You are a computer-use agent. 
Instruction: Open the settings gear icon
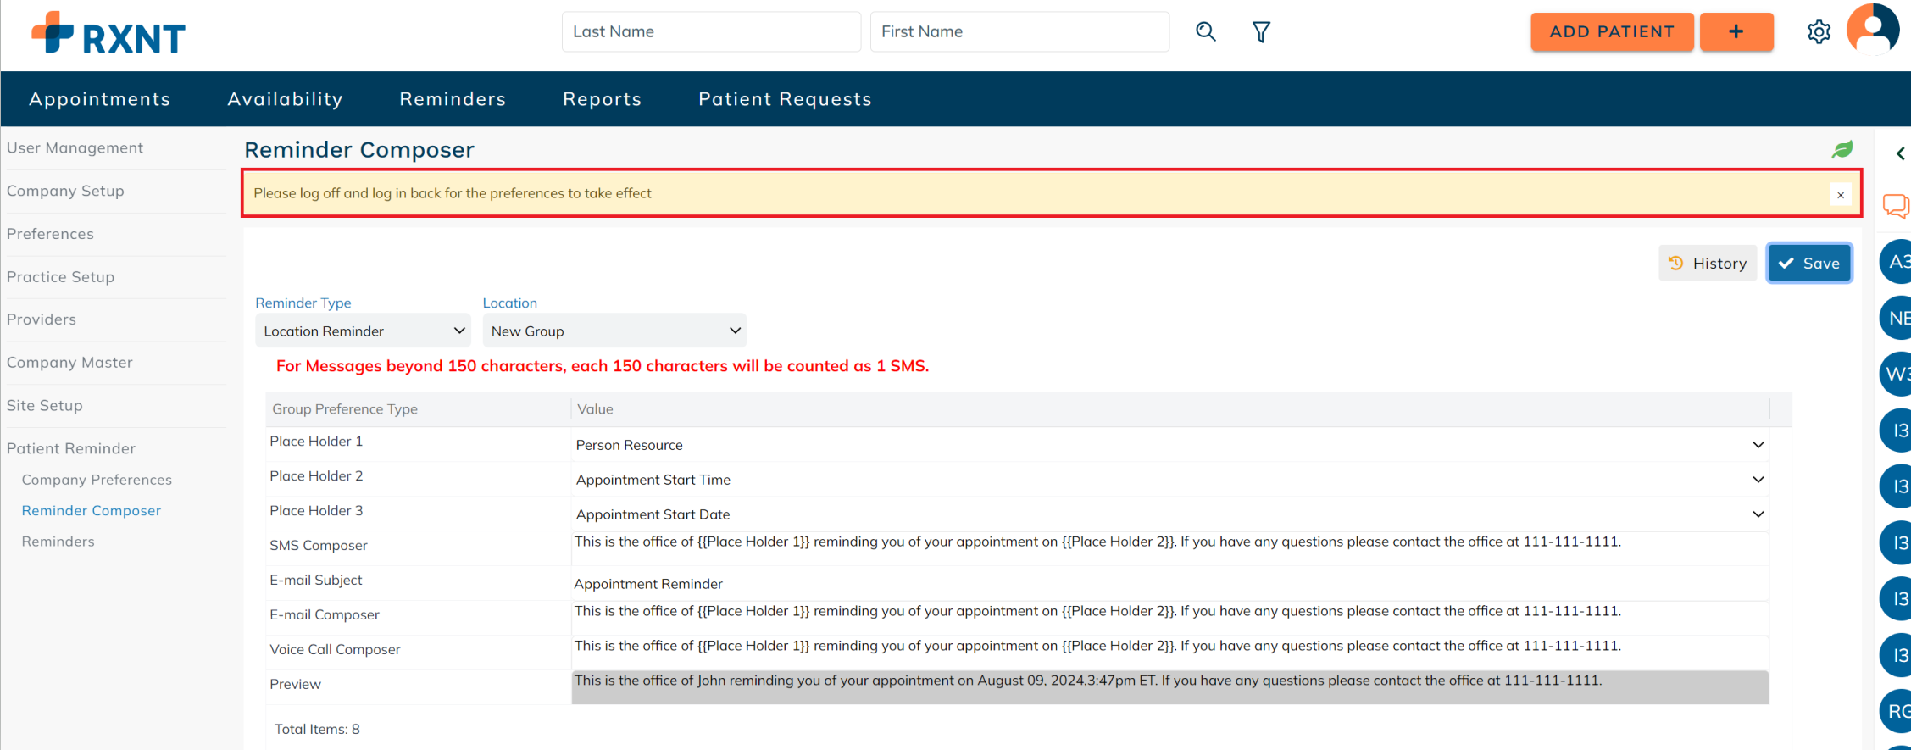(x=1819, y=32)
